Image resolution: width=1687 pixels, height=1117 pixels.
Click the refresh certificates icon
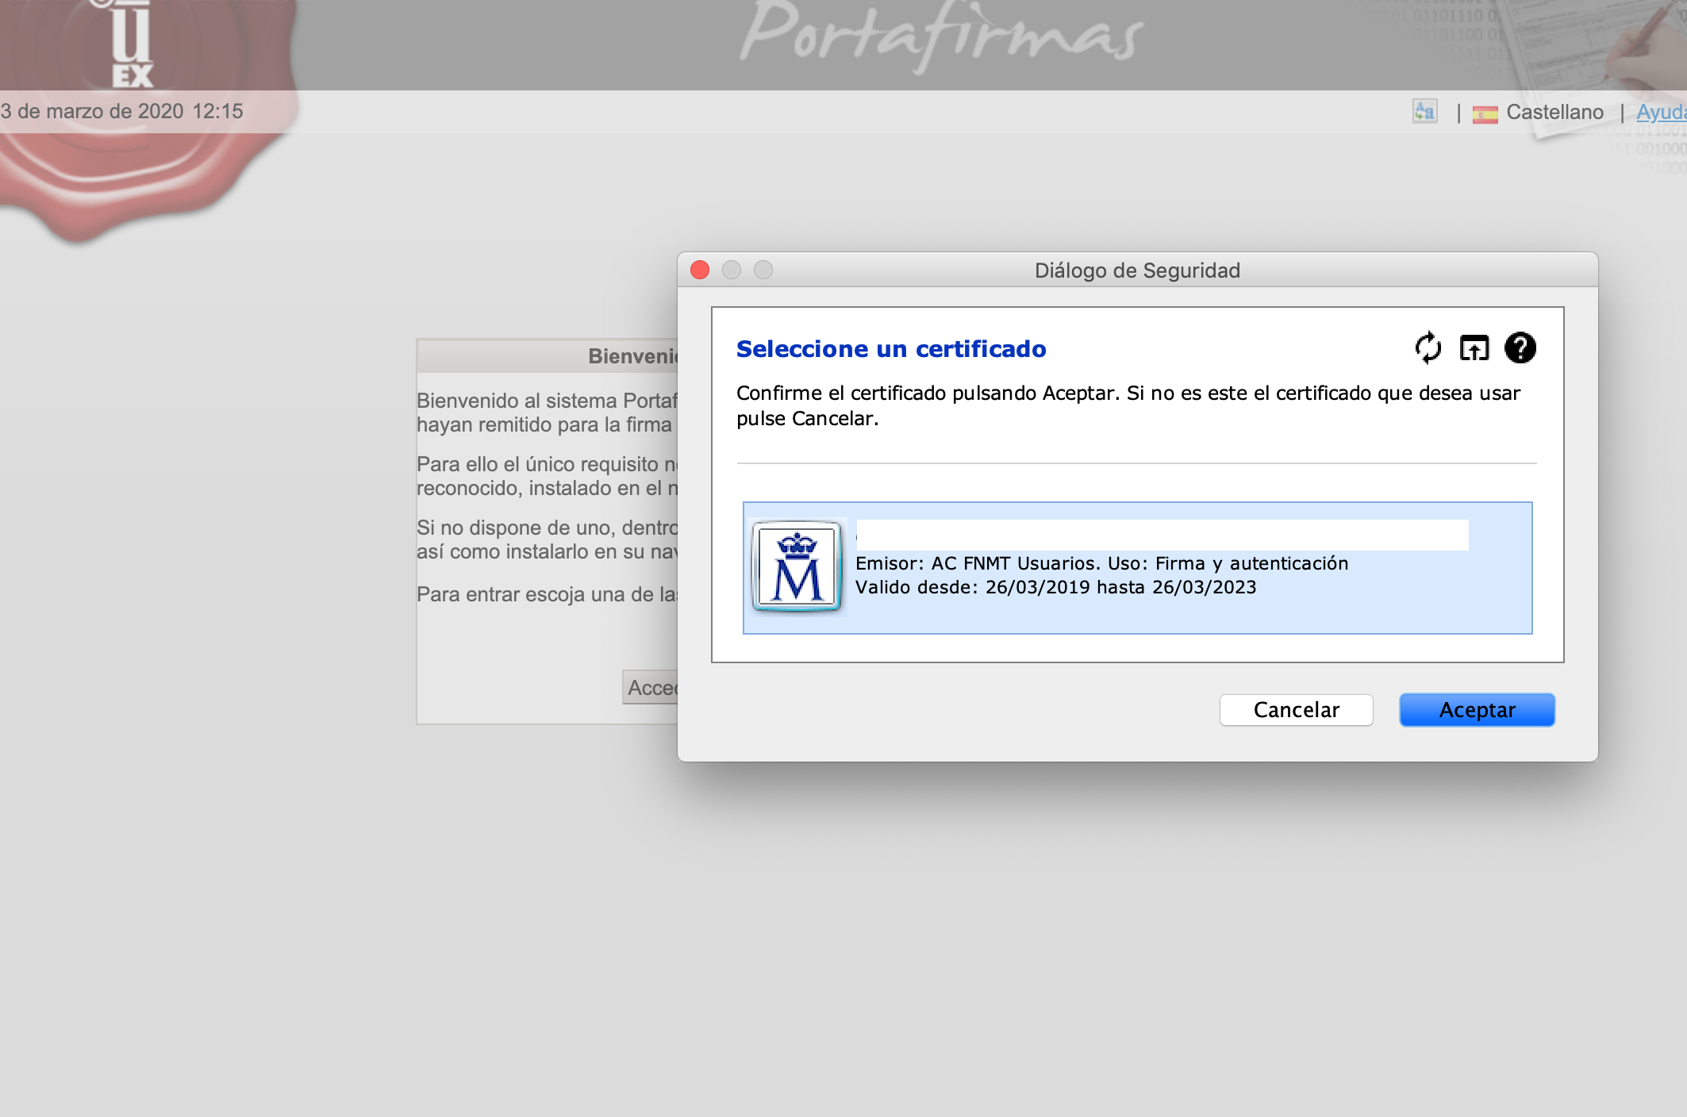[1428, 348]
